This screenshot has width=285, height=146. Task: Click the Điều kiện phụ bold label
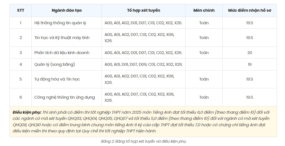tap(27, 113)
